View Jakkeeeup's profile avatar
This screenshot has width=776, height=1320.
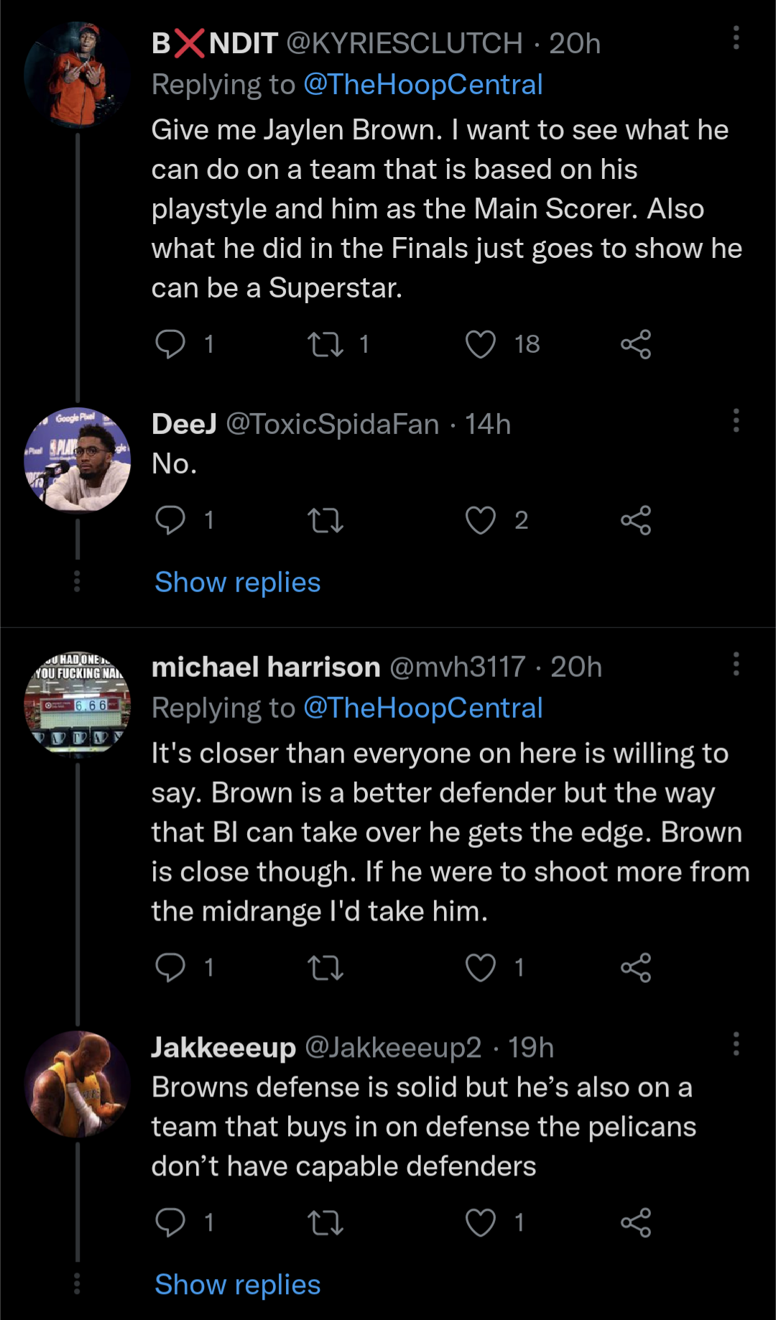[78, 1084]
